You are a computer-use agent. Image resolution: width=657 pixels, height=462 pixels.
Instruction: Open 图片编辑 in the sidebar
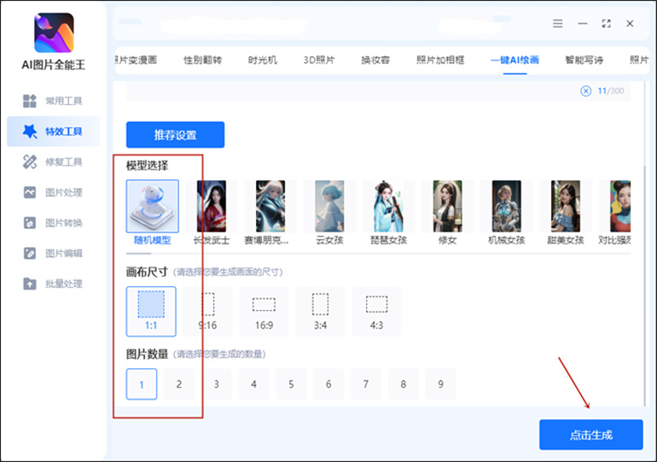(53, 254)
